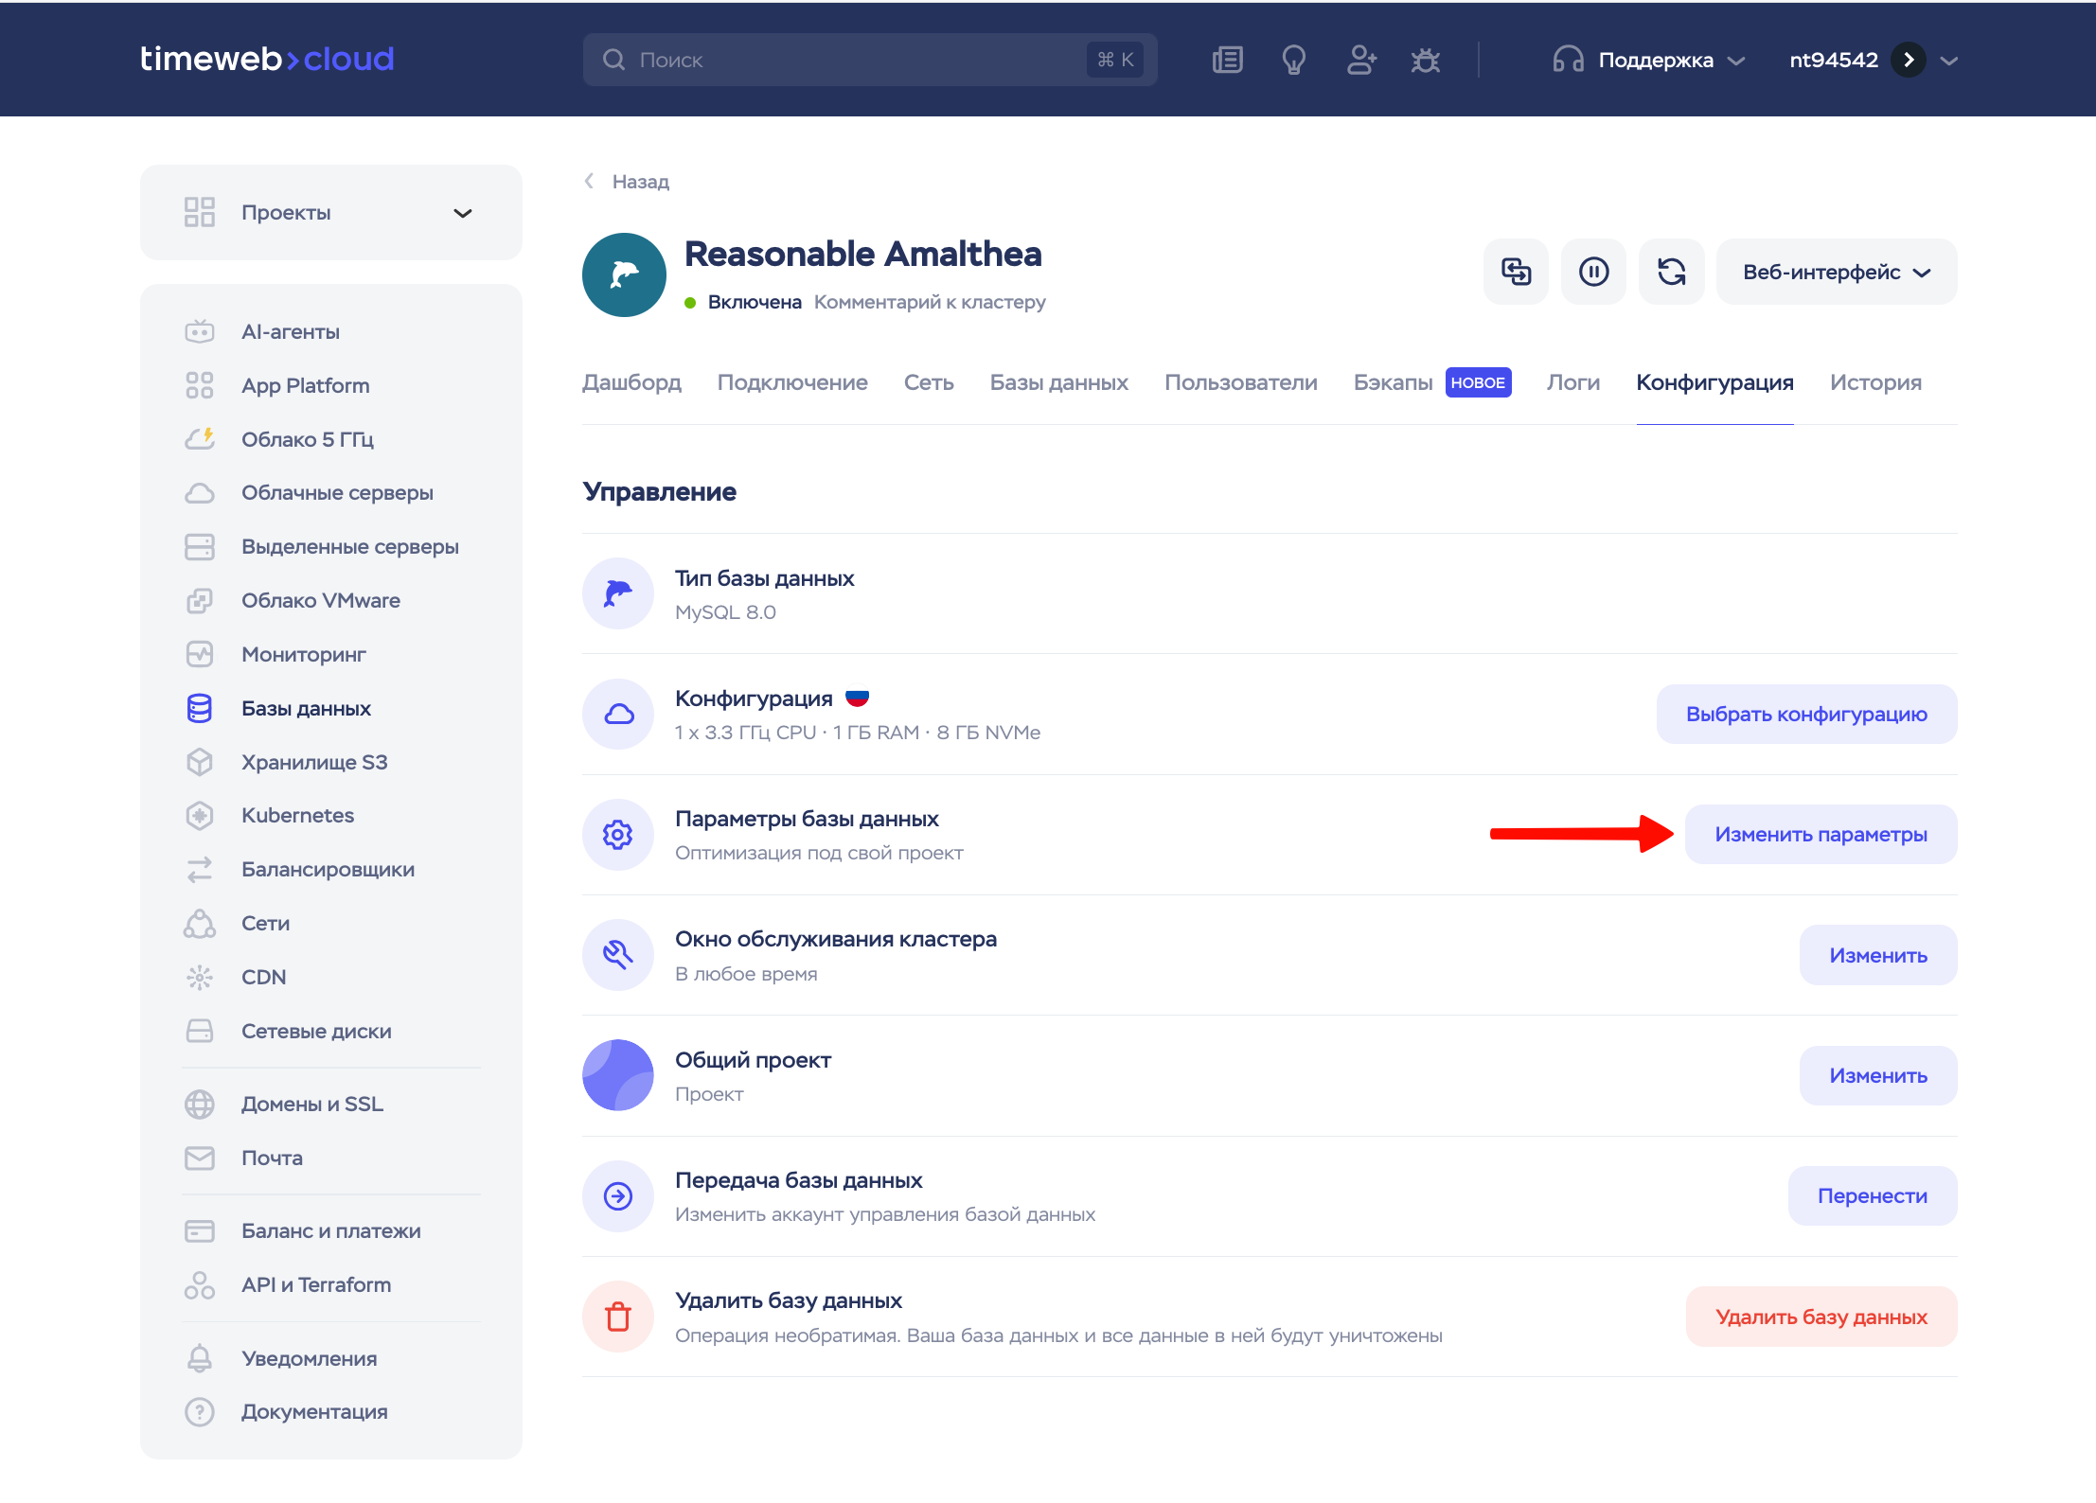This screenshot has height=1503, width=2096.
Task: Focus the Поиск search field
Action: tap(869, 60)
